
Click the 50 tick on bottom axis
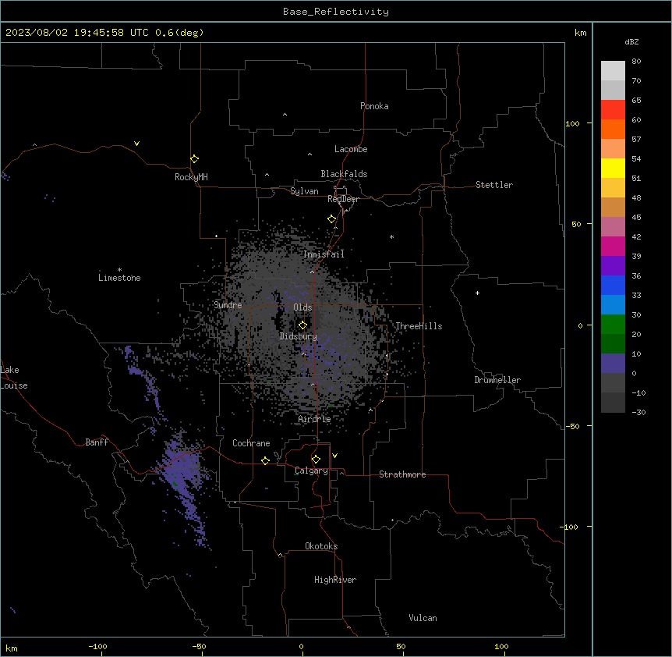(x=401, y=646)
